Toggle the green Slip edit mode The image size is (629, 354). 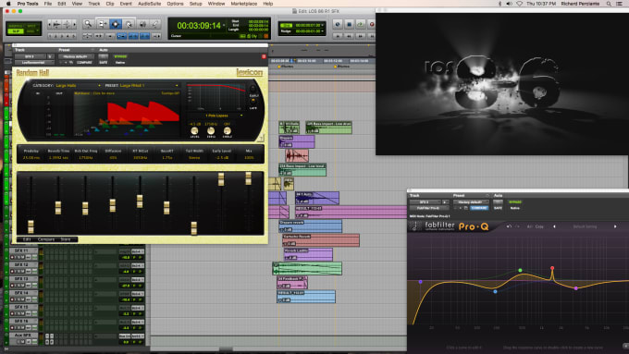pyautogui.click(x=16, y=31)
